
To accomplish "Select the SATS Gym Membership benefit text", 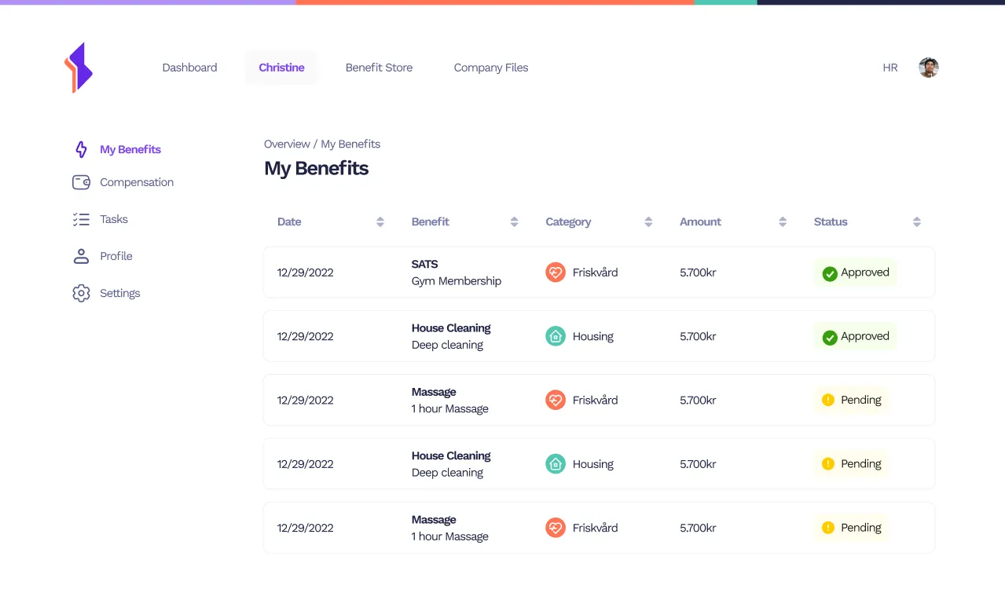I will (457, 273).
